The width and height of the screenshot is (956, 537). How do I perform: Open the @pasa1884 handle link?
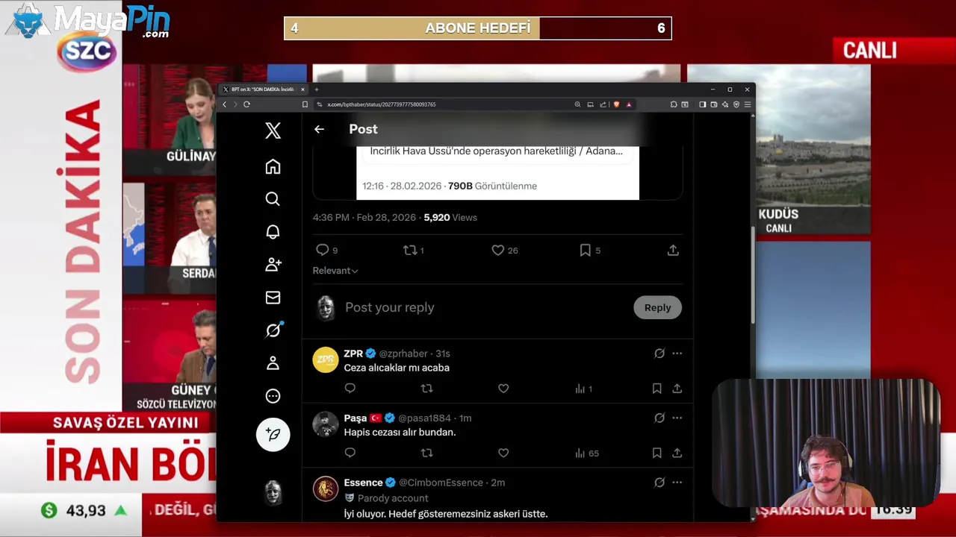424,418
